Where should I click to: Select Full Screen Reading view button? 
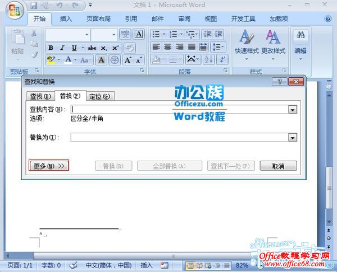pyautogui.click(x=199, y=266)
